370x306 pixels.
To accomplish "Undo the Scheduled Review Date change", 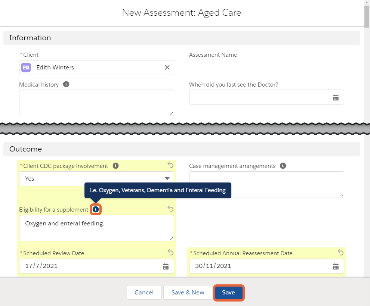I will tap(170, 252).
